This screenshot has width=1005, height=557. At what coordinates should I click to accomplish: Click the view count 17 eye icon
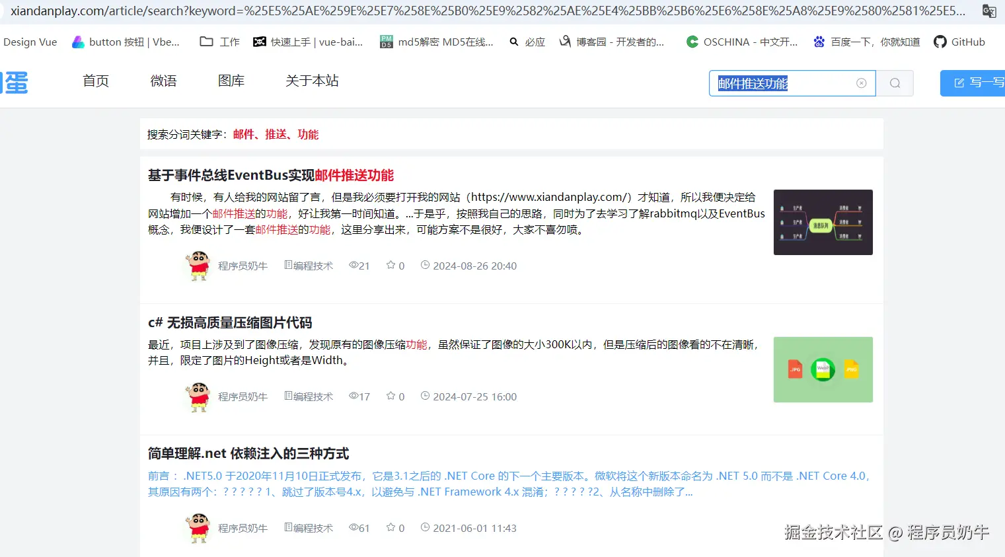click(x=354, y=396)
